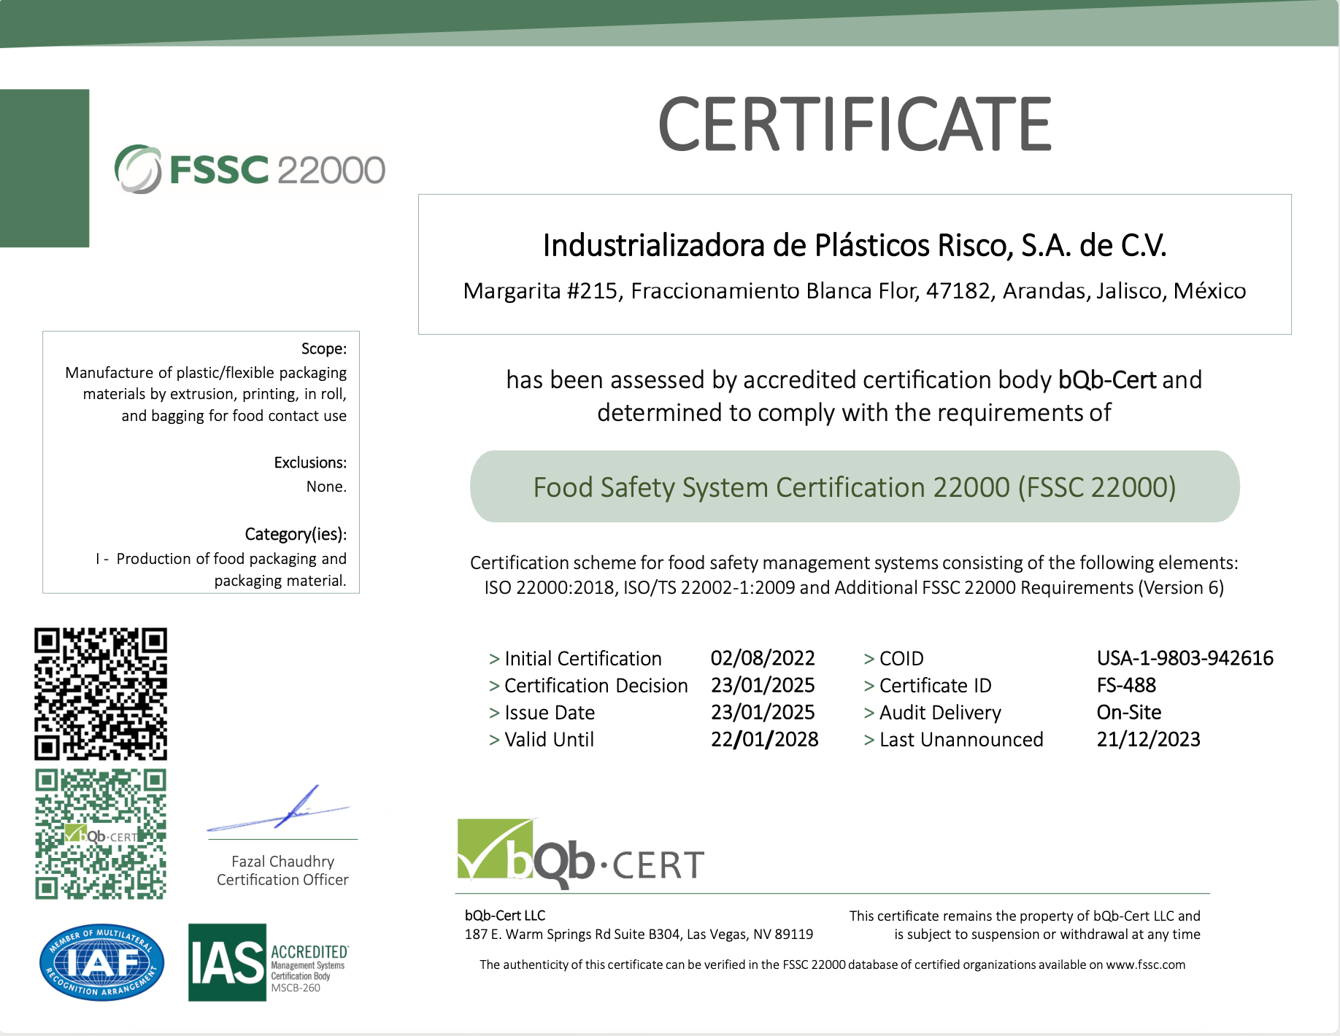The image size is (1340, 1036).
Task: Click the line 'determined to comply with the requirements of'
Action: tap(854, 413)
